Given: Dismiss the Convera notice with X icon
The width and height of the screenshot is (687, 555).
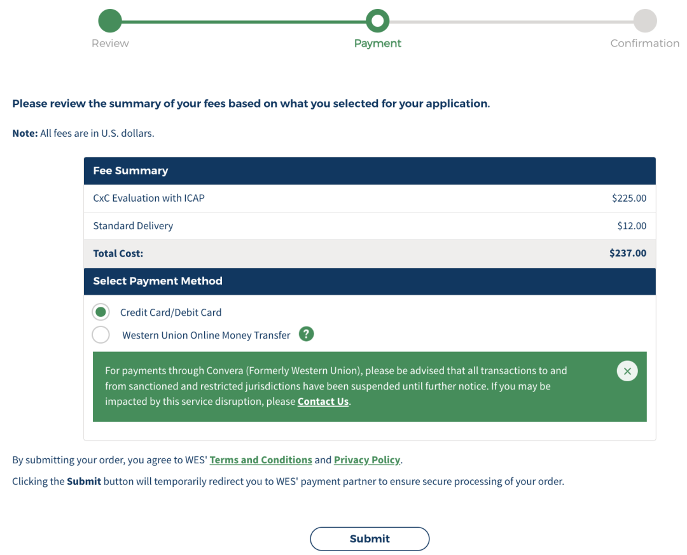Looking at the screenshot, I should click(x=627, y=371).
